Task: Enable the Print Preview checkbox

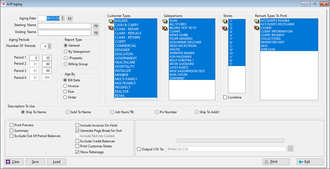Action: [x=12, y=125]
